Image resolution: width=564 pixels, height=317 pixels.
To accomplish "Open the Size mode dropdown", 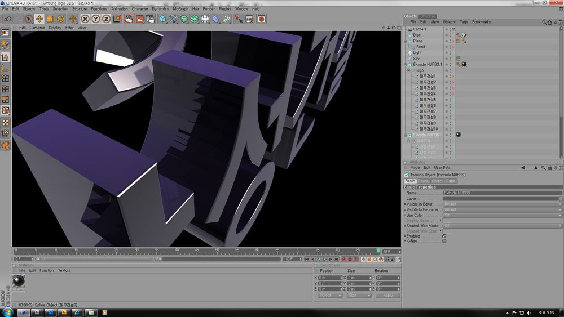I will pos(359,296).
